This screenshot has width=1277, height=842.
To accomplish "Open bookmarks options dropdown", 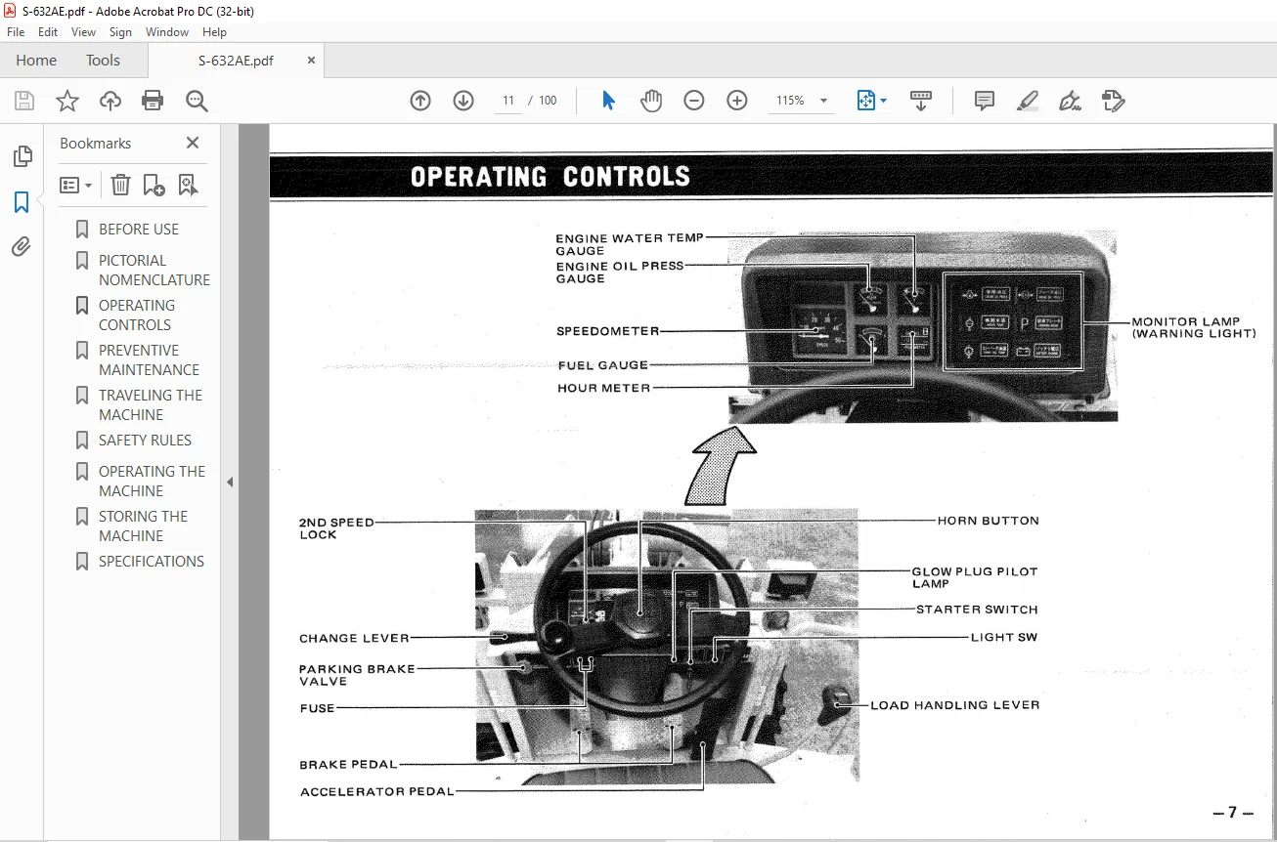I will (x=76, y=185).
